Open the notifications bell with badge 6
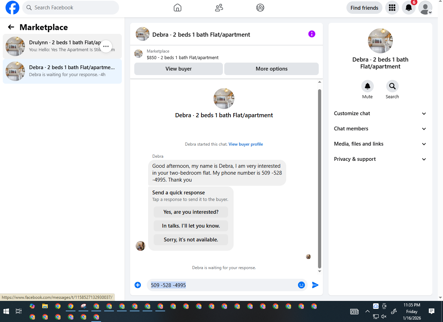The height and width of the screenshot is (322, 443). pyautogui.click(x=409, y=8)
